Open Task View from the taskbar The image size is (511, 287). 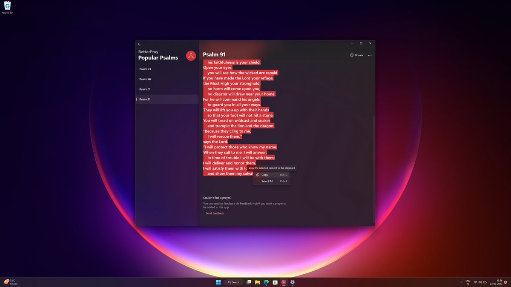point(249,282)
